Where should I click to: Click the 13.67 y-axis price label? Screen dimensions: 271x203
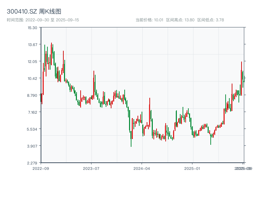coord(32,44)
